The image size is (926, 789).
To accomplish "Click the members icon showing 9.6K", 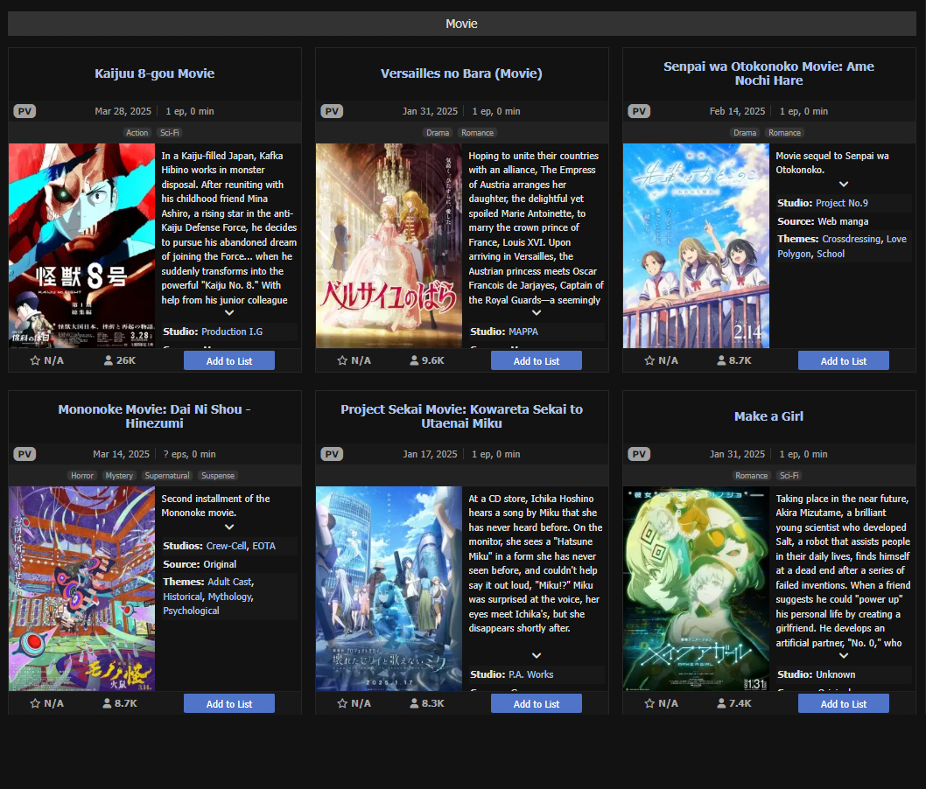I will point(414,360).
